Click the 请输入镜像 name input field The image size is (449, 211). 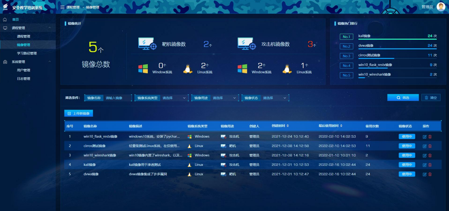click(118, 97)
